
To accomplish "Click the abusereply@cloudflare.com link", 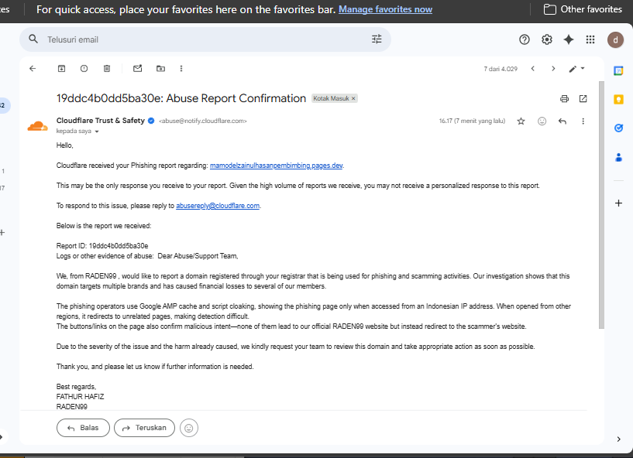I will point(218,206).
